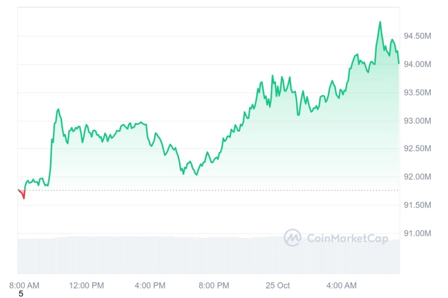Click the grey volume bars area
This screenshot has width=448, height=298.
[208, 255]
